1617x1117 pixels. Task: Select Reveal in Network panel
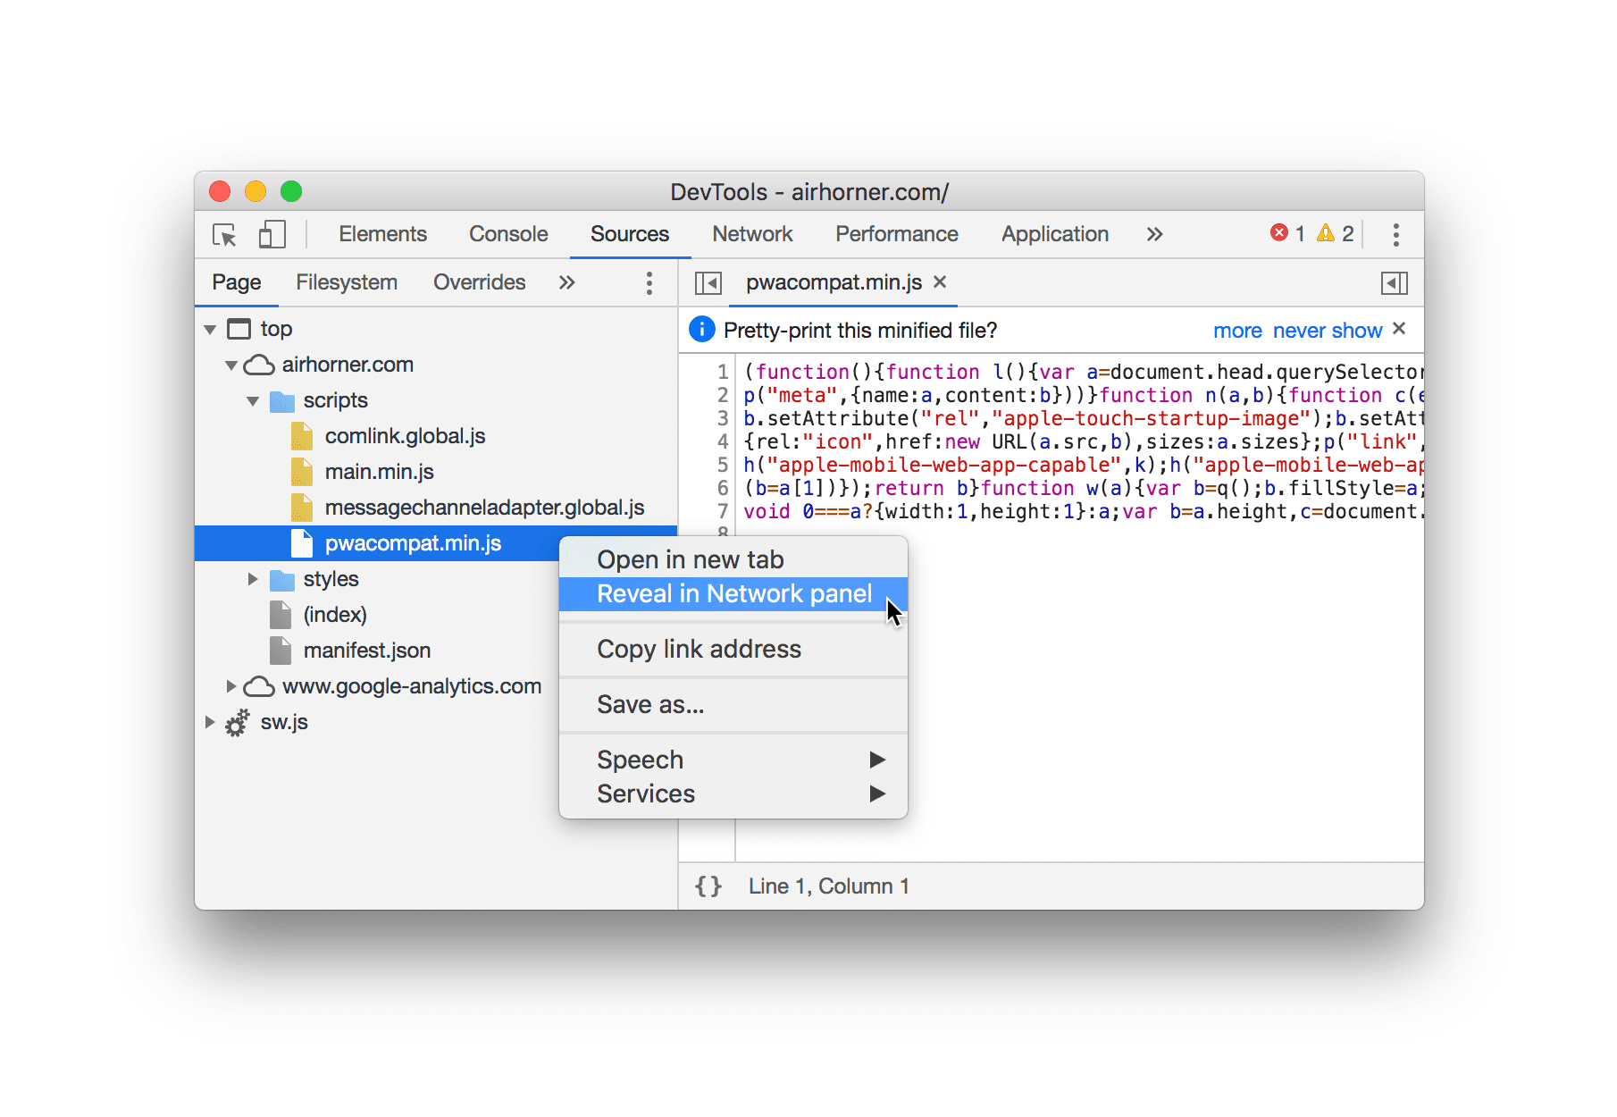733,593
